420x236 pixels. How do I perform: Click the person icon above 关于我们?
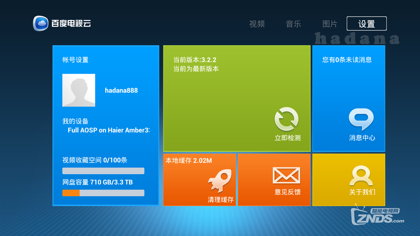pyautogui.click(x=361, y=176)
